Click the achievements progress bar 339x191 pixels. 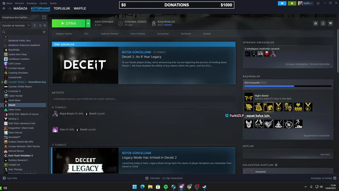pos(288,86)
